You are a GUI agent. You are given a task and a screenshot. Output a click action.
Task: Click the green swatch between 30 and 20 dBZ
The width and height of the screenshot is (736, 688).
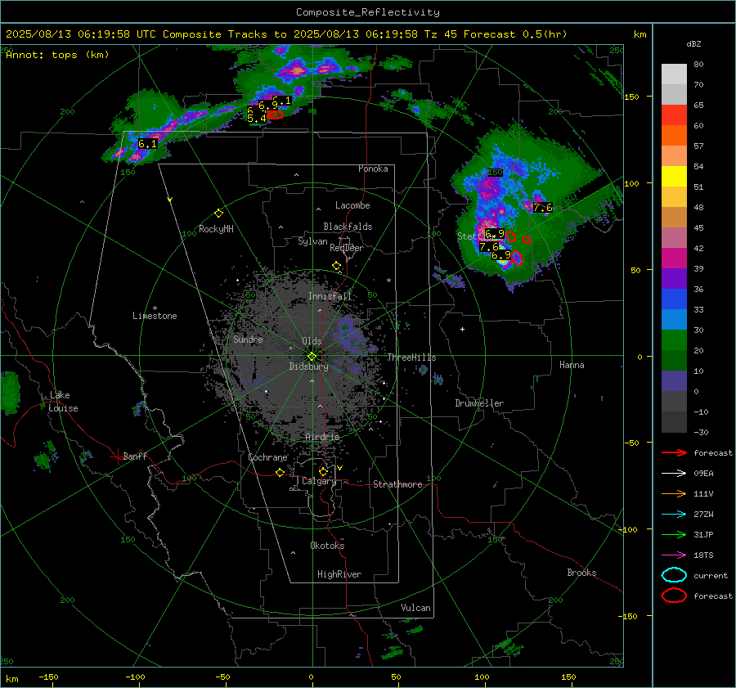pyautogui.click(x=674, y=340)
